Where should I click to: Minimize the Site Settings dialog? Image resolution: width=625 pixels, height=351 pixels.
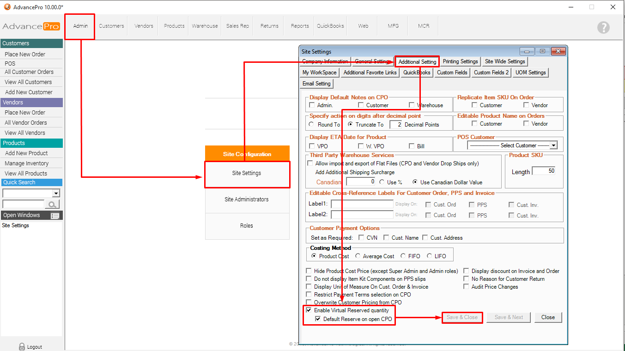pos(527,51)
